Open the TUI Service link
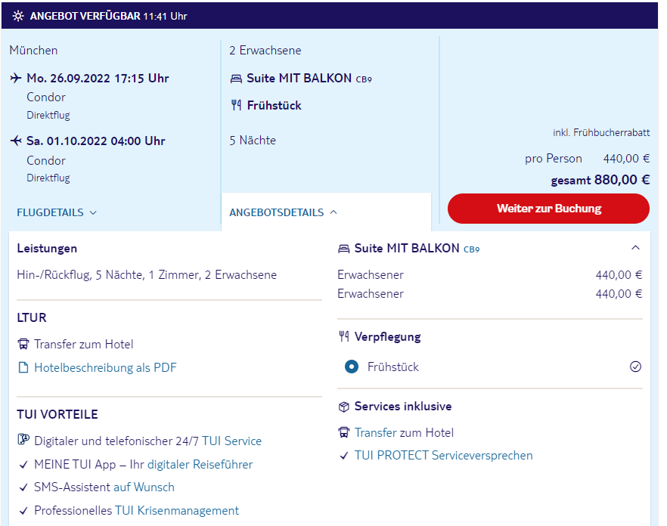Viewport: 667px width, 526px height. (x=231, y=441)
